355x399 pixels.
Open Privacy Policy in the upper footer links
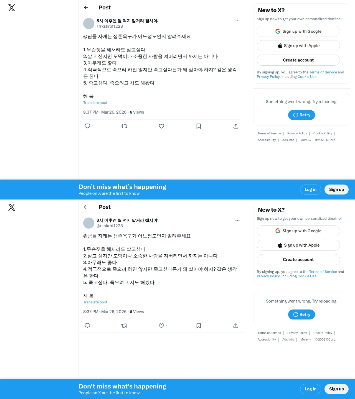[297, 133]
